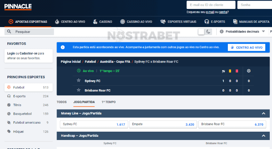Image resolution: width=272 pixels, height=149 pixels.
Task: Click the info icon in the blue live banner
Action: (x=63, y=47)
